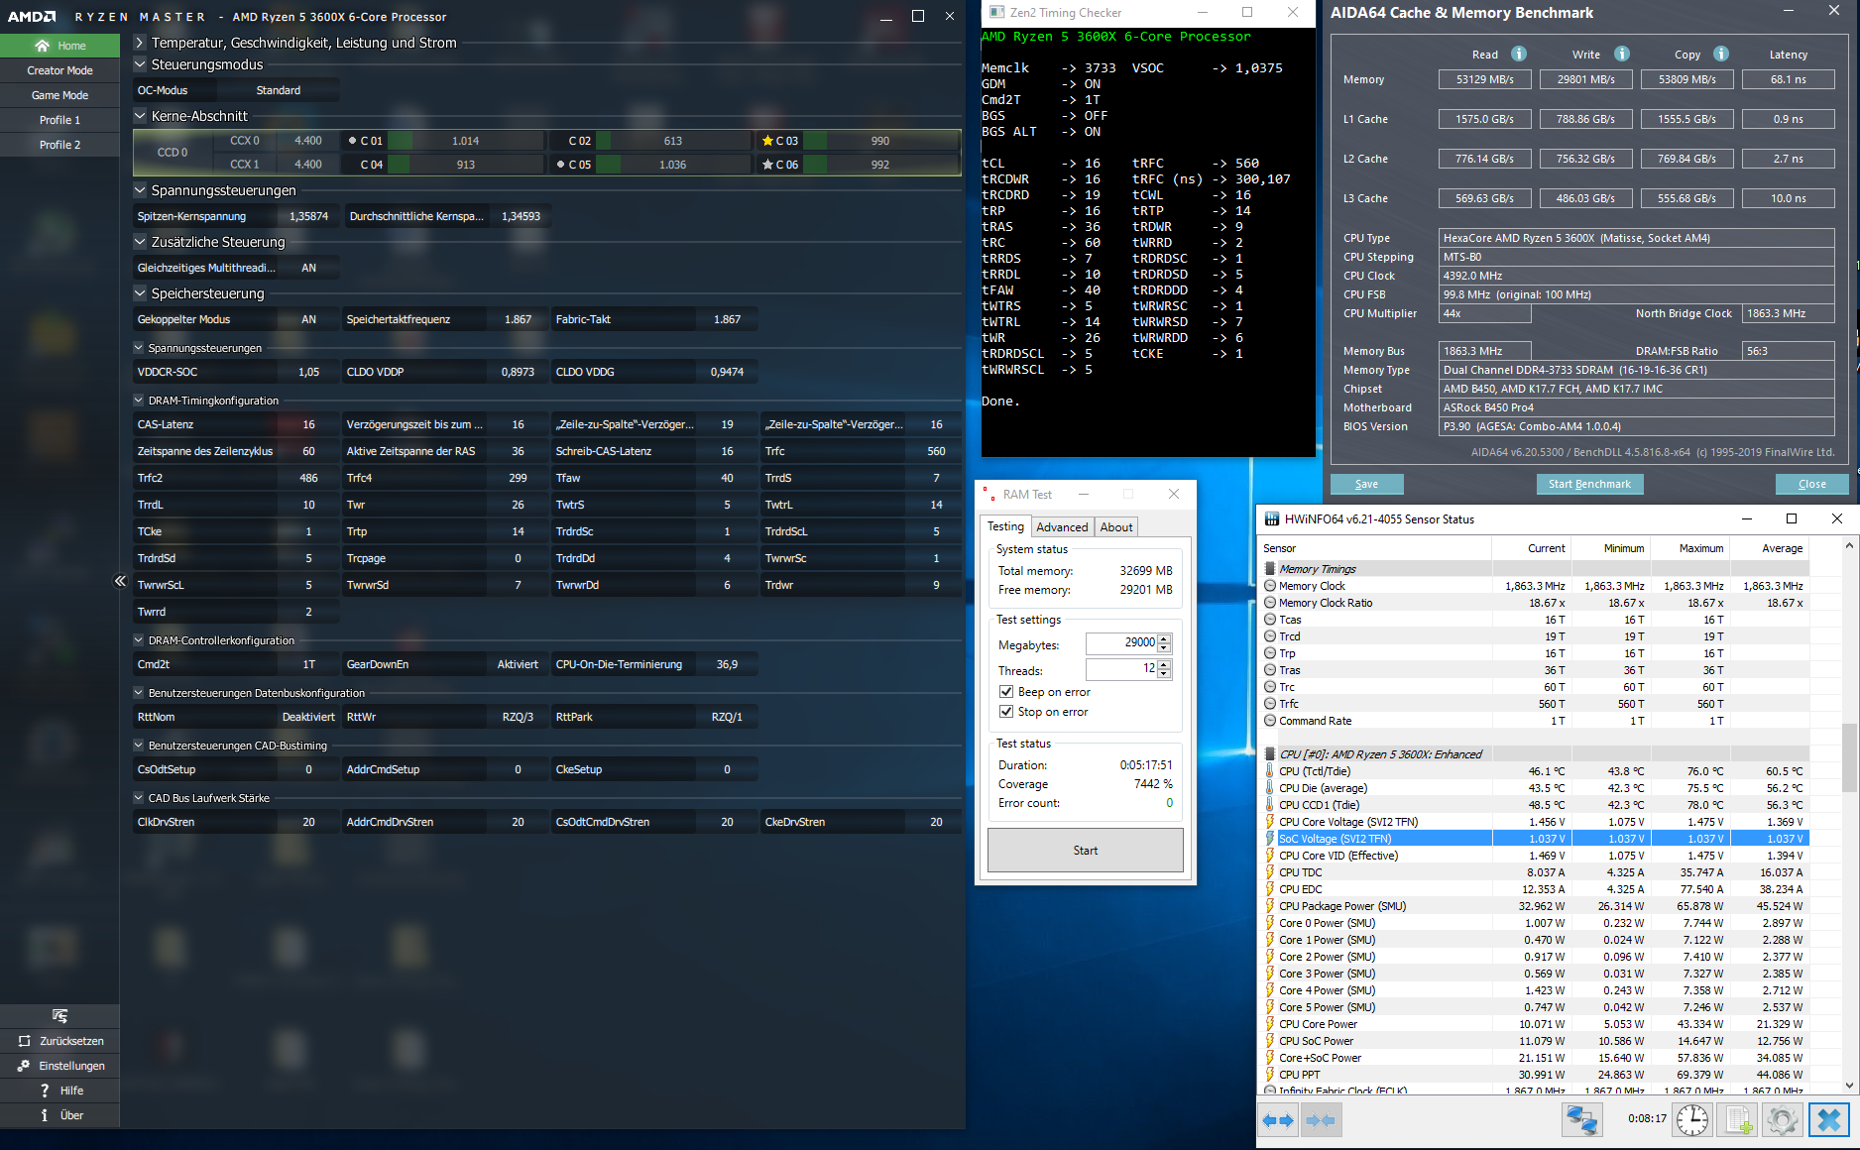1860x1150 pixels.
Task: Select SoC Voltage (SVI2 TFN) row in HWiNFO
Action: coord(1535,839)
